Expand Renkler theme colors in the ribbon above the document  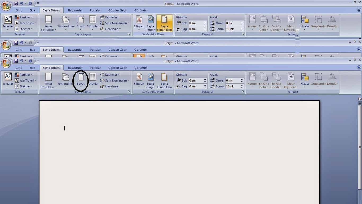click(x=24, y=75)
